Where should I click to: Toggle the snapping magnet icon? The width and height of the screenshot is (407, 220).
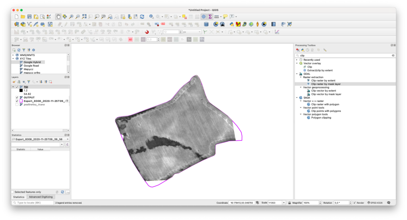[147, 32]
